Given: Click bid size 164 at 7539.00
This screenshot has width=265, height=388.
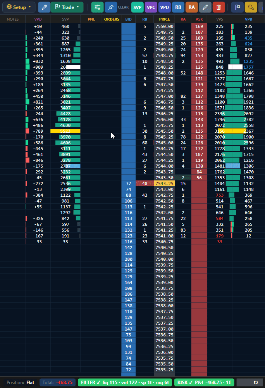Looking at the screenshot, I should point(128,282).
